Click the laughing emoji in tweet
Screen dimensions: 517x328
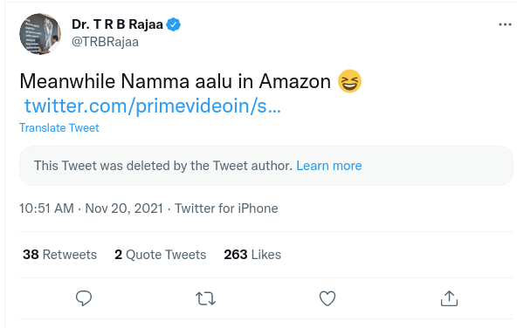(349, 81)
